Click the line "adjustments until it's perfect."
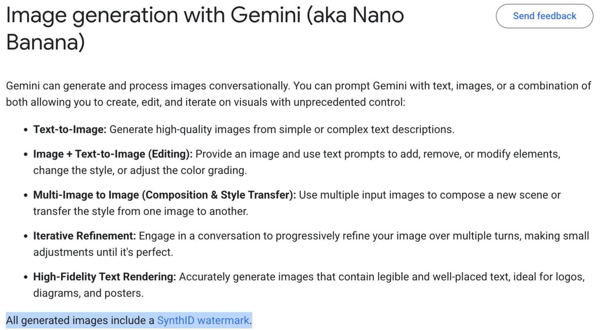This screenshot has height=330, width=604. click(x=103, y=252)
